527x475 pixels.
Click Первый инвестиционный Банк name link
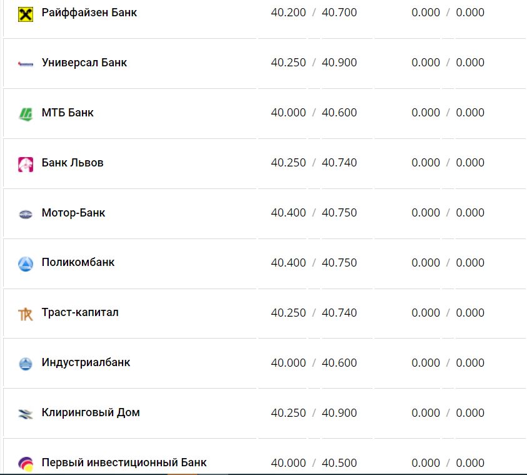(x=124, y=463)
